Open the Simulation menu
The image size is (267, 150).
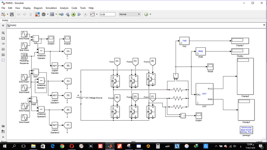[51, 7]
